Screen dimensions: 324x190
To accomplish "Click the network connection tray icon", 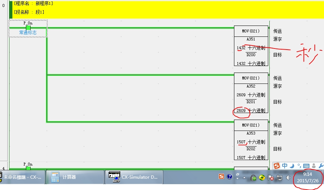I will [x=280, y=178].
